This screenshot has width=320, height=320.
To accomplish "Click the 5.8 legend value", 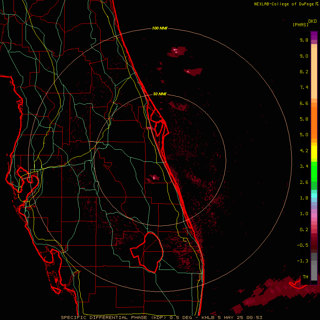I will [304, 119].
